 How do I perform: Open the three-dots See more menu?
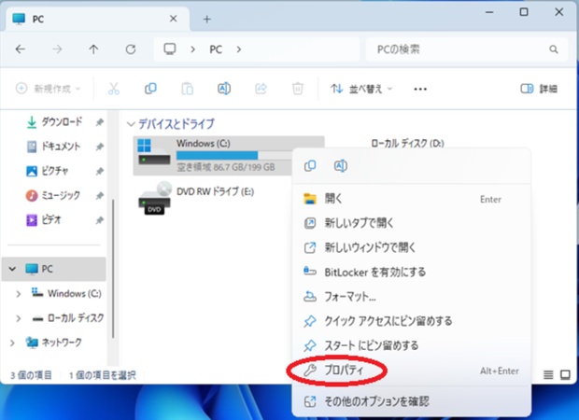pos(420,89)
